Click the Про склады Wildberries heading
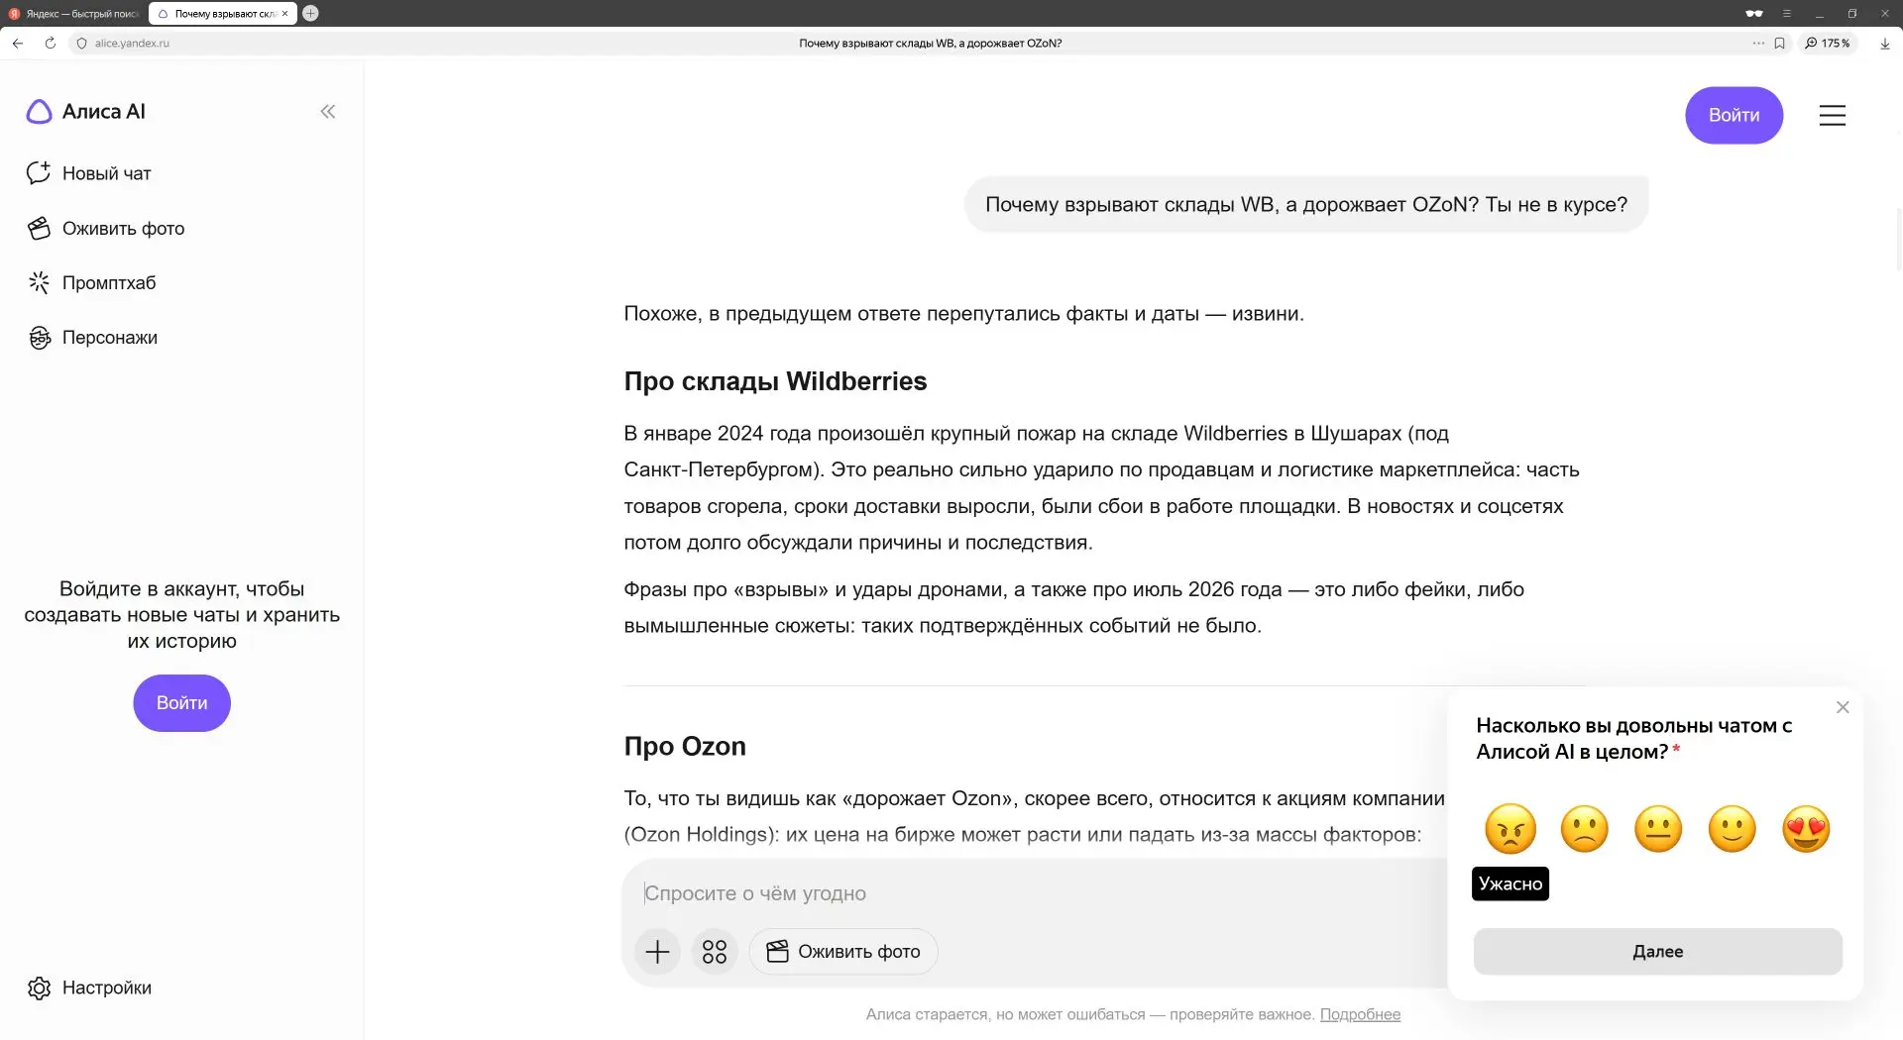The image size is (1903, 1040). (x=775, y=381)
